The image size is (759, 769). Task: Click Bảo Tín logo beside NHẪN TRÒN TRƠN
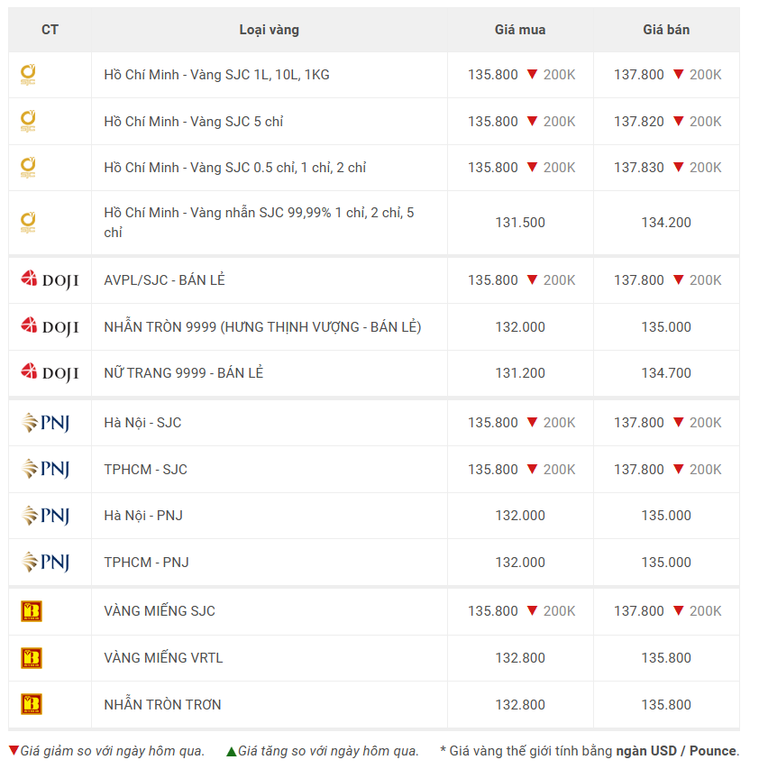(x=32, y=705)
